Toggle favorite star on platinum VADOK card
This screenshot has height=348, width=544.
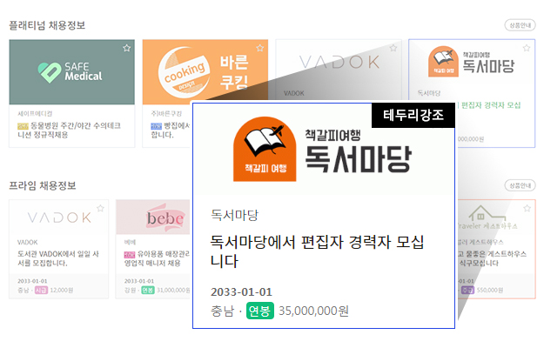click(x=393, y=48)
